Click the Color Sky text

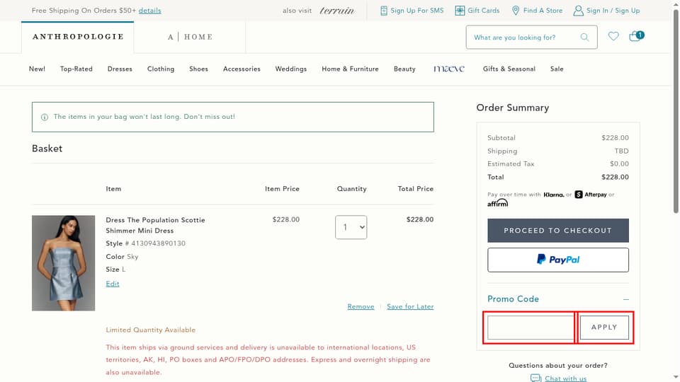pos(122,256)
